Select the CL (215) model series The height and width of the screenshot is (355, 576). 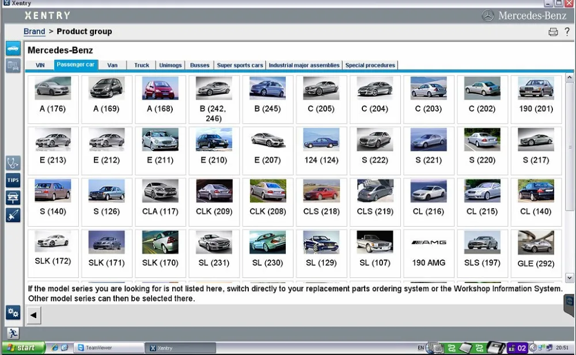pos(482,202)
